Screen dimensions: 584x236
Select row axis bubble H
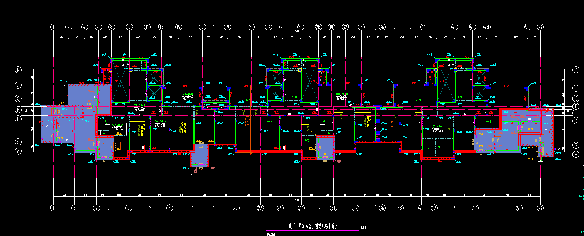pos(576,88)
